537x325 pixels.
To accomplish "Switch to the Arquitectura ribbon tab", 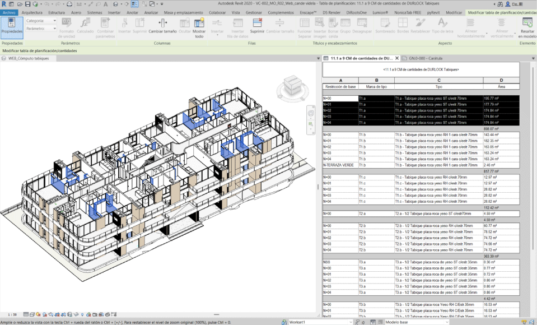I will (32, 12).
